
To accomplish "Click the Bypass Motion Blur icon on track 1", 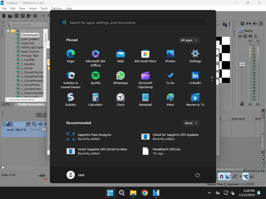I will 28,124.
